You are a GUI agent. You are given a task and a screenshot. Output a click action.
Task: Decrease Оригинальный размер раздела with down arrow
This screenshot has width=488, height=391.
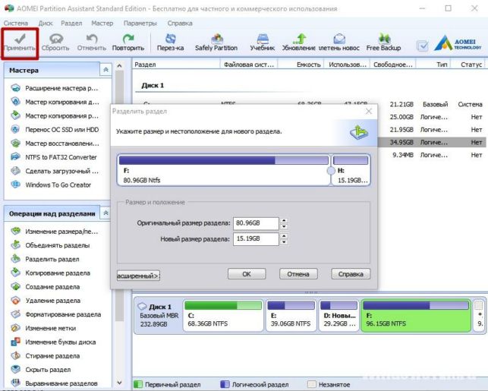click(x=284, y=227)
